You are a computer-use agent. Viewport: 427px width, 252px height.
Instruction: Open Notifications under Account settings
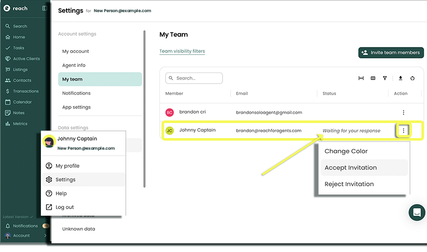point(76,93)
